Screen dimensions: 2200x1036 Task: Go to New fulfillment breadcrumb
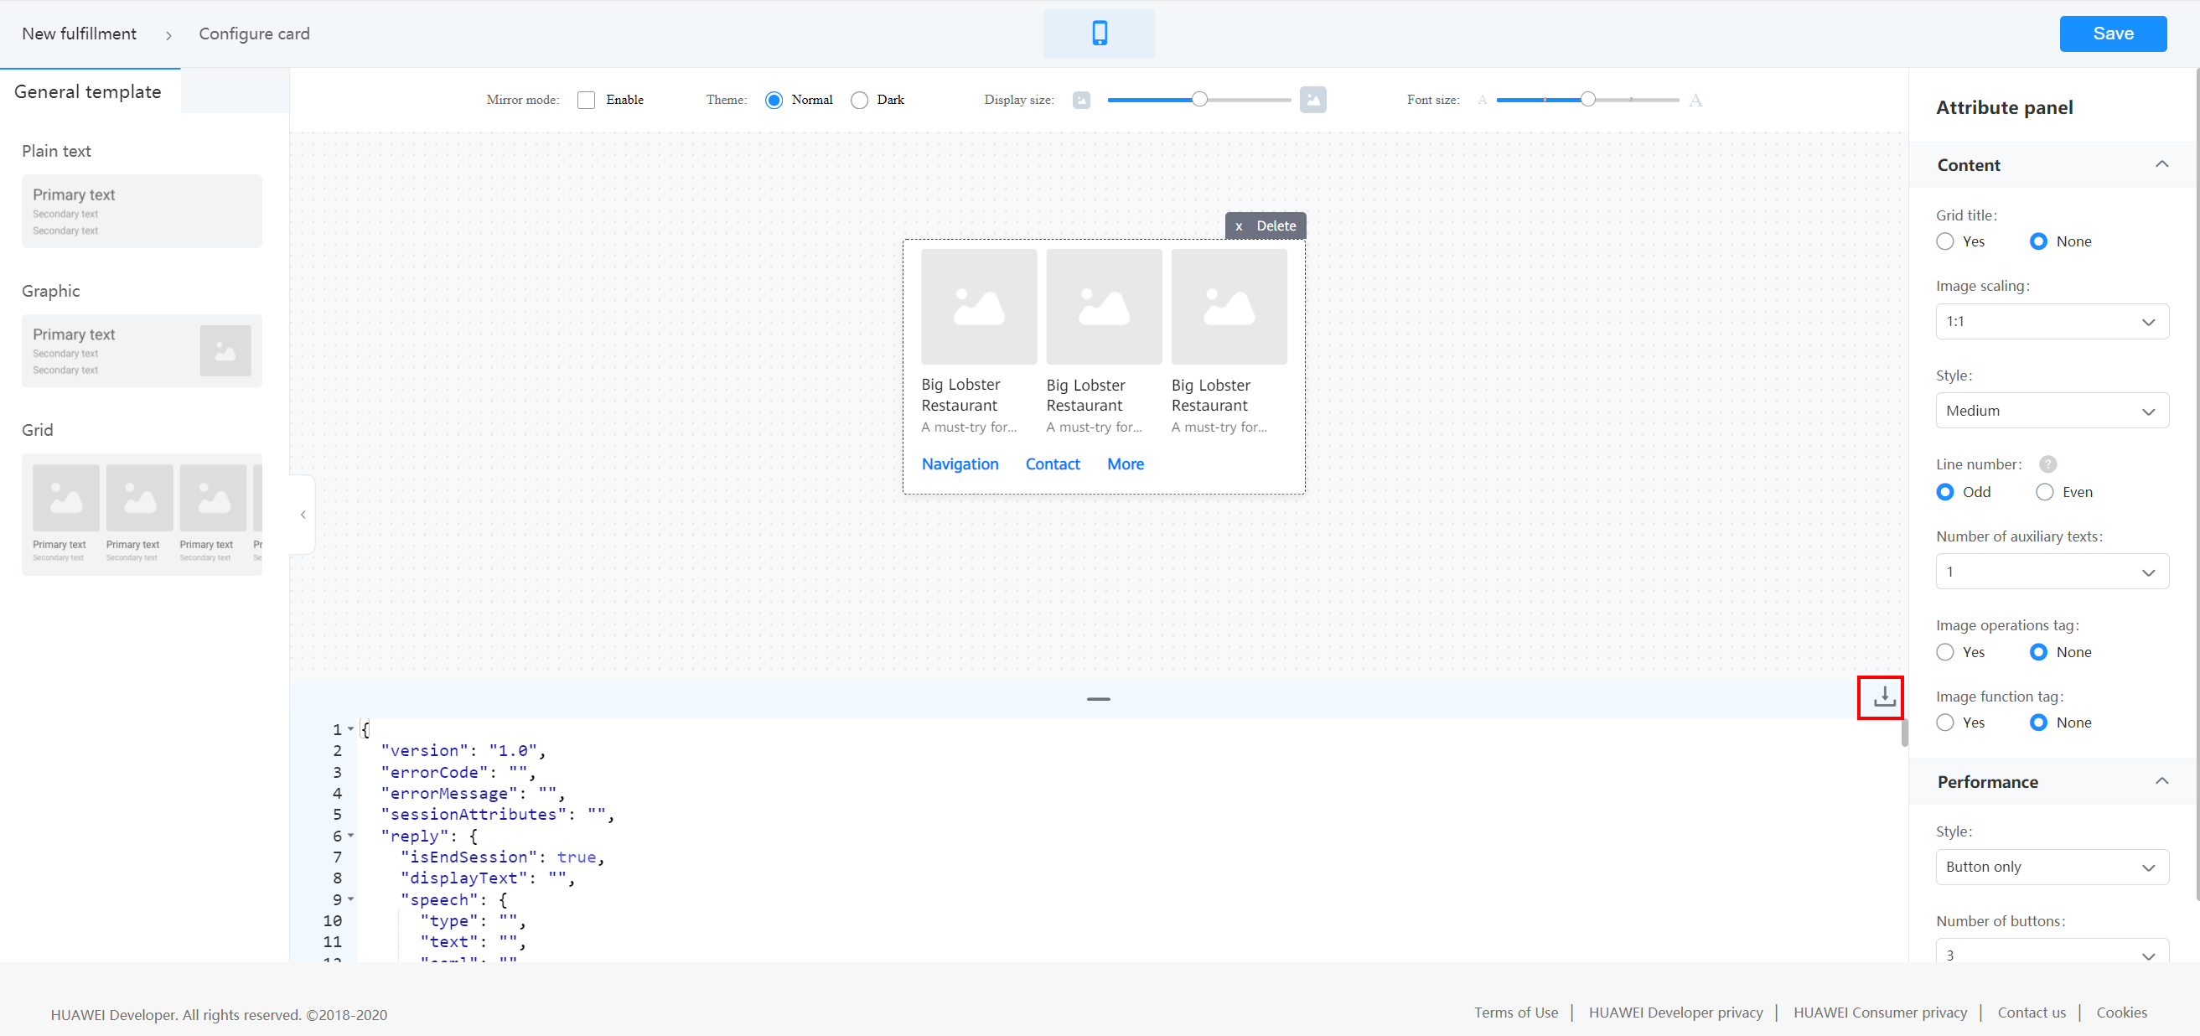80,34
